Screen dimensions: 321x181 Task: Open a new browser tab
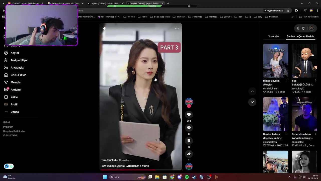pyautogui.click(x=168, y=4)
